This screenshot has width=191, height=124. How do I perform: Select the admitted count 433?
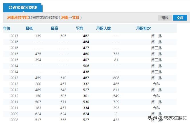coord(116,120)
